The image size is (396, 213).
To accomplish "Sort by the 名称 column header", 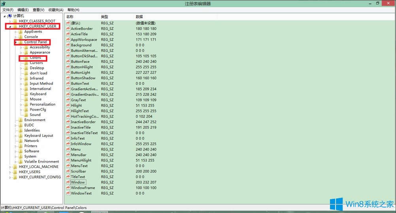I will pos(70,17).
